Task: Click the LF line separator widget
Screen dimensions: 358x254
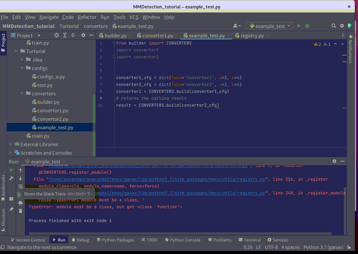Action: (x=259, y=247)
